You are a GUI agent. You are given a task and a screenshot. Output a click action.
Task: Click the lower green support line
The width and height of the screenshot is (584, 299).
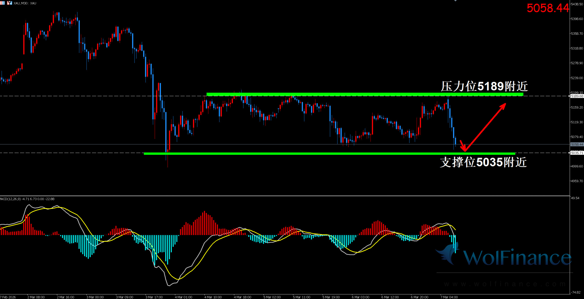tap(308, 154)
